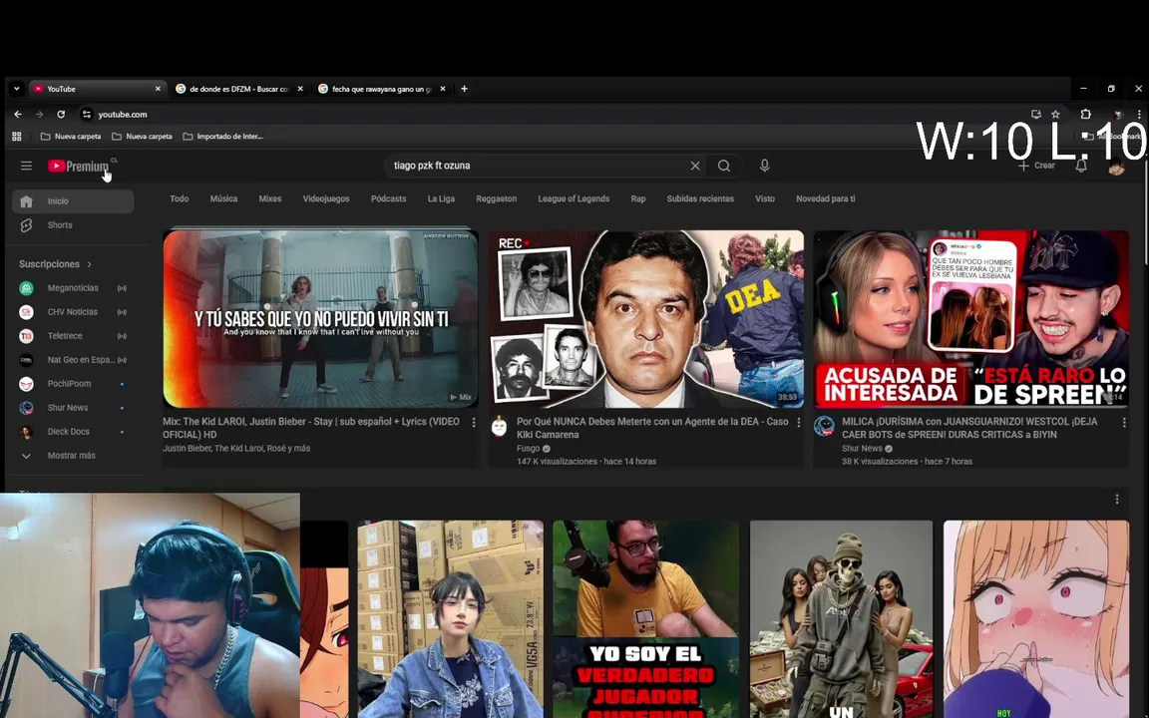
Task: Open the Shorts shelf three-dot menu
Action: click(x=1117, y=499)
